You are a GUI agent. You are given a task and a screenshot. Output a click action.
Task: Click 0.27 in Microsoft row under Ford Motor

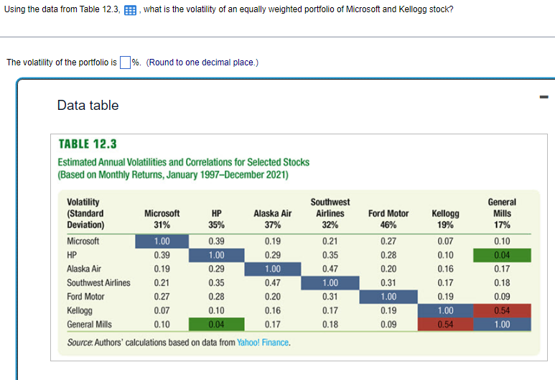point(388,241)
